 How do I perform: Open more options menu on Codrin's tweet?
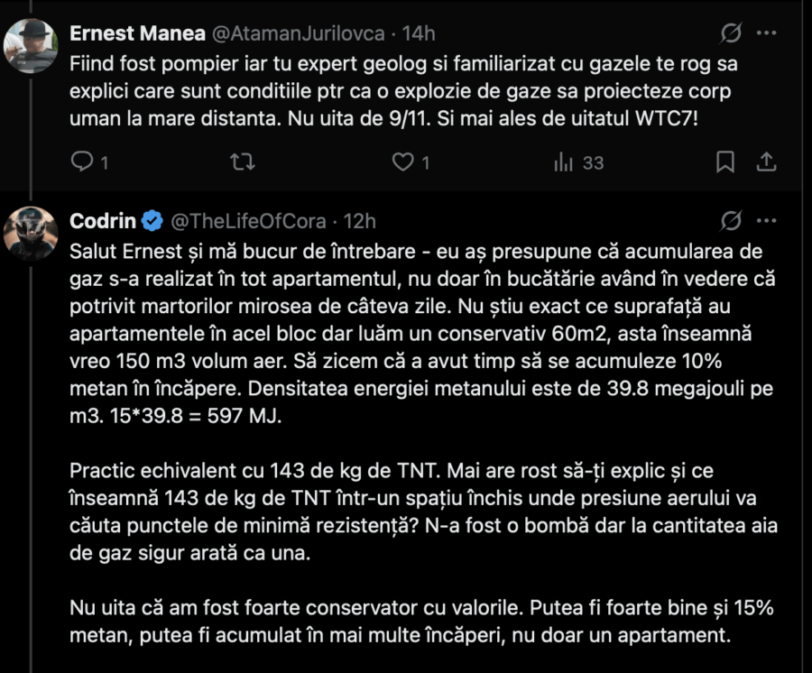point(766,220)
